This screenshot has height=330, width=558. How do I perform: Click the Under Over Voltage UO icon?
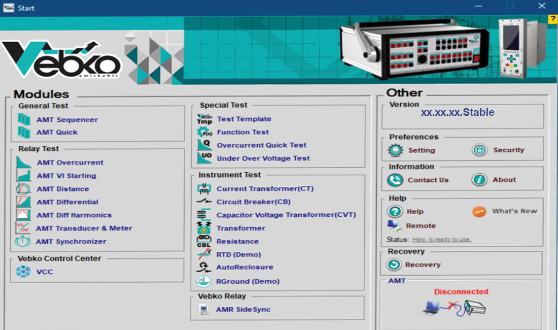[x=204, y=158]
